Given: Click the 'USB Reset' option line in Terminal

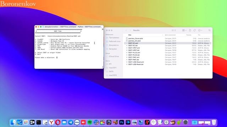Looking at the screenshot, I should pos(62,49).
